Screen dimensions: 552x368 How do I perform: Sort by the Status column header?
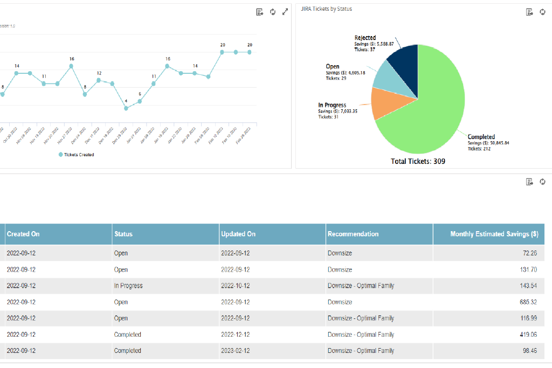point(123,234)
